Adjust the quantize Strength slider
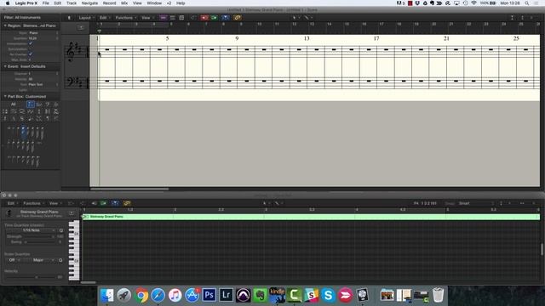 click(39, 236)
